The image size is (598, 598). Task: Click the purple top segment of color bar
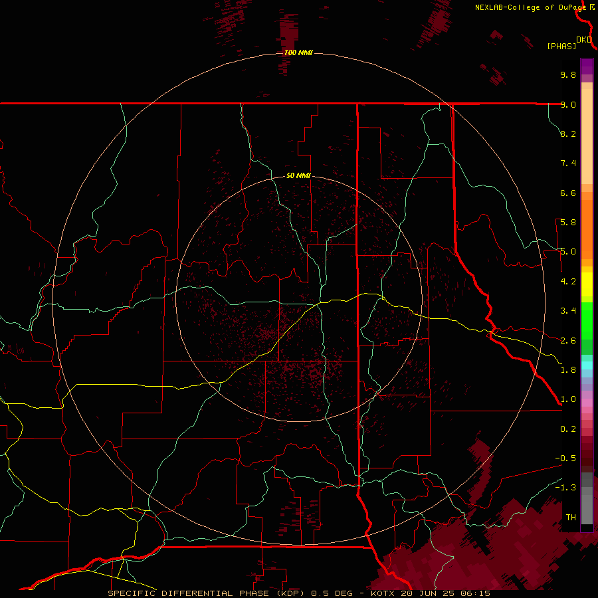coord(587,66)
